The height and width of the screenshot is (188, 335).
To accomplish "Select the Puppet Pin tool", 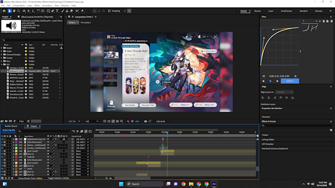I will [x=82, y=11].
